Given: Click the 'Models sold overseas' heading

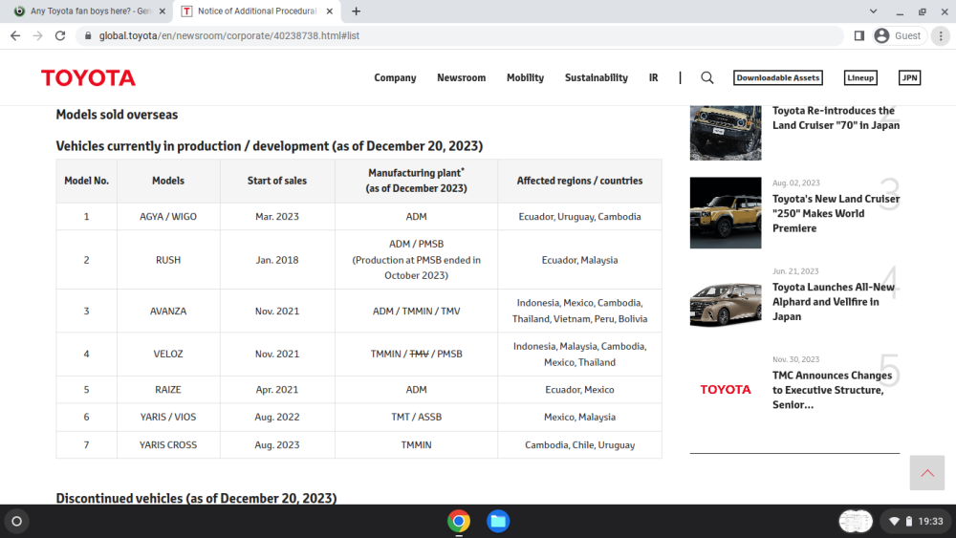Looking at the screenshot, I should [117, 115].
